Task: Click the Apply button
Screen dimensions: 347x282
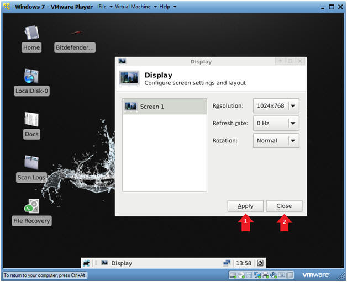Action: click(245, 206)
